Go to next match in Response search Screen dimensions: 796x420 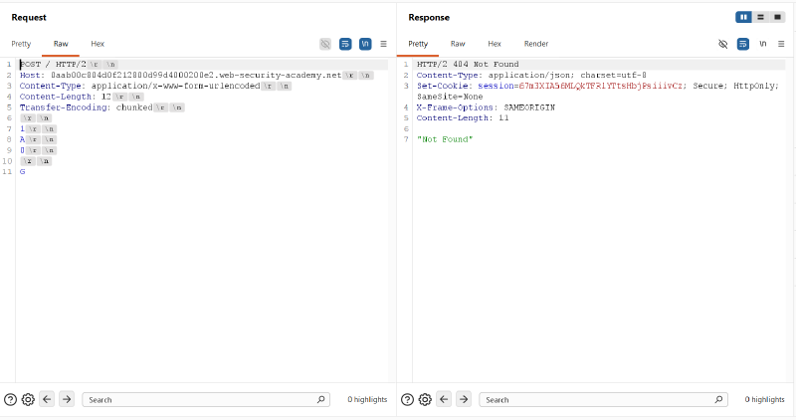[x=464, y=399]
